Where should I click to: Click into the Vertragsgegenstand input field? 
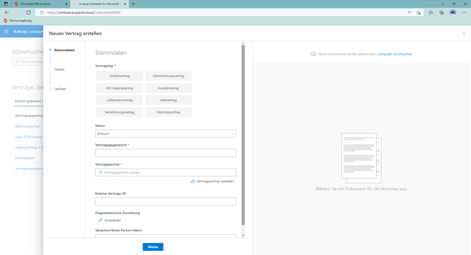165,153
